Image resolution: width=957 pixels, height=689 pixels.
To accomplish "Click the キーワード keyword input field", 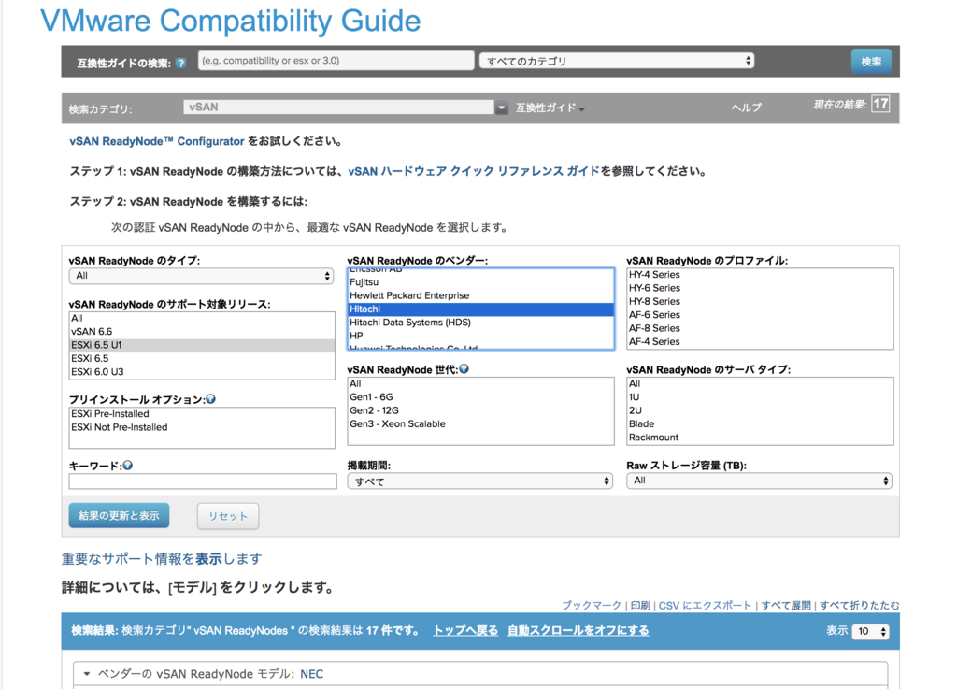I will click(203, 481).
